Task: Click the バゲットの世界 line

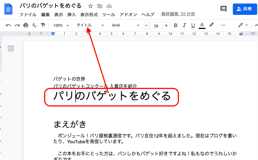Action: [69, 79]
